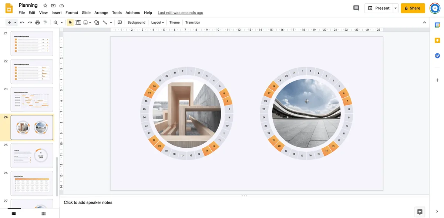Click the Undo icon

point(22,23)
